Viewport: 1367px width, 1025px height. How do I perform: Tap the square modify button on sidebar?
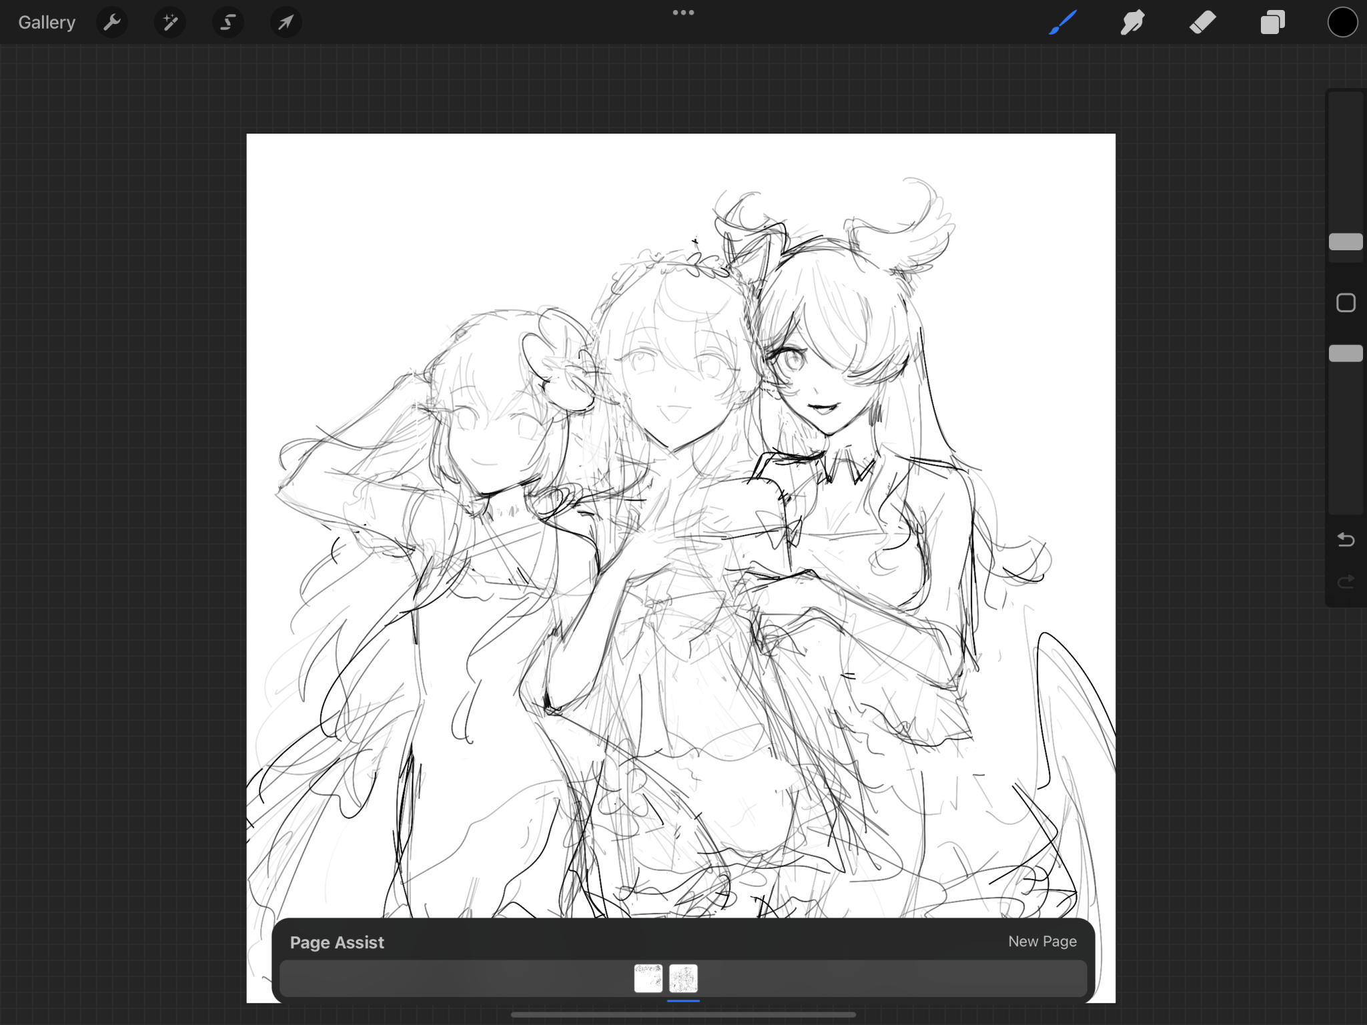click(1346, 303)
